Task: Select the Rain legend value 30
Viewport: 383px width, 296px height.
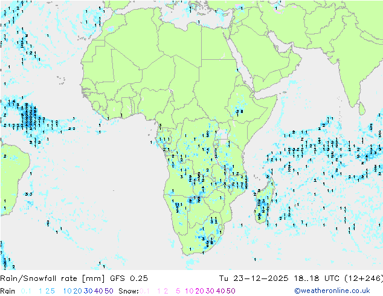Action: (x=88, y=291)
